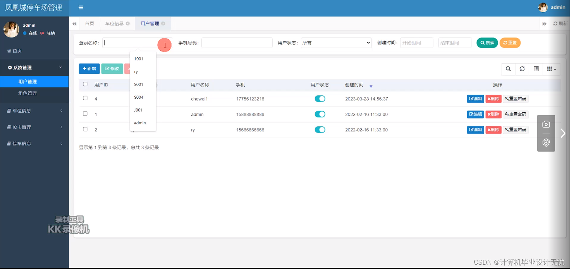Expand the 车位信息 sidebar menu
Viewport: 570px width, 269px height.
[34, 111]
